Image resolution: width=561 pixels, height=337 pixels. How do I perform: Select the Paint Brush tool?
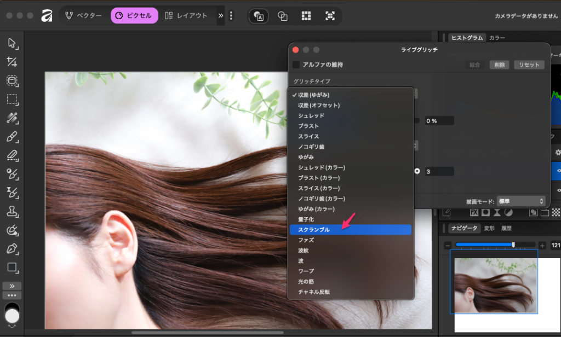(12, 137)
